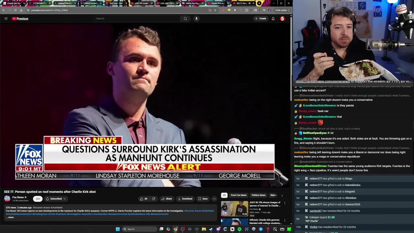The image size is (414, 233).
Task: Reload the page with refresh icon
Action: [x=15, y=10]
